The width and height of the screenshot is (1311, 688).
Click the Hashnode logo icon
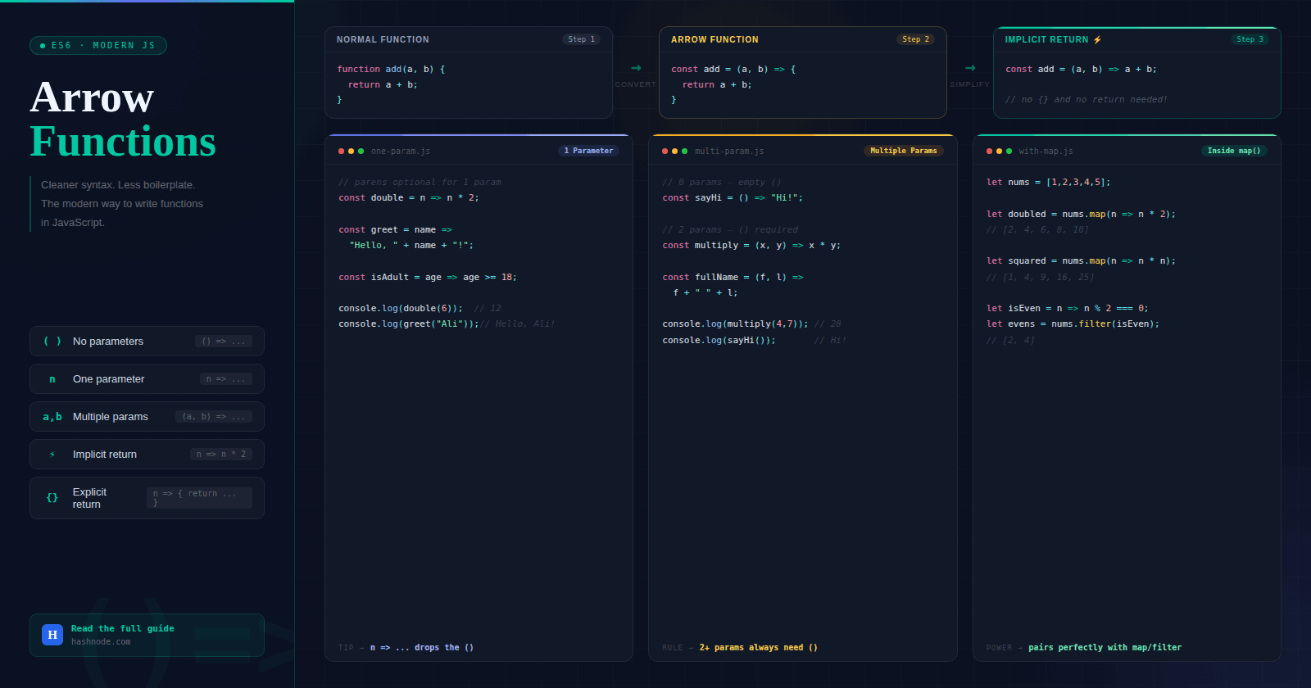click(x=52, y=635)
